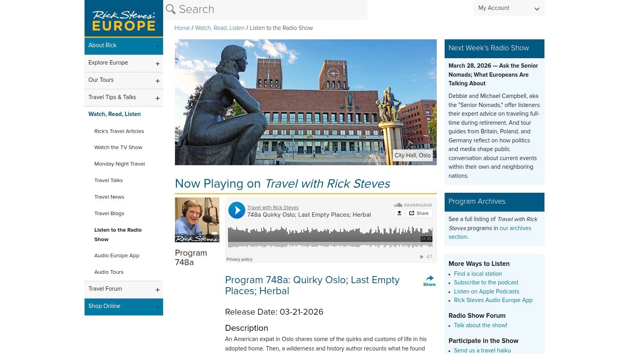Expand the About Rick menu section
The image size is (629, 354).
(158, 46)
